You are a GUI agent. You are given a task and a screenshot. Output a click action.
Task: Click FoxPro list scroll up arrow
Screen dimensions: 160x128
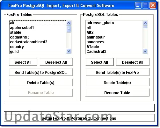69,23
